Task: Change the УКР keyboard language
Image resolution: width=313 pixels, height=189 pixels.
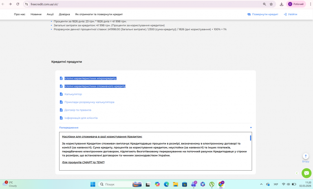Action: 276,184
